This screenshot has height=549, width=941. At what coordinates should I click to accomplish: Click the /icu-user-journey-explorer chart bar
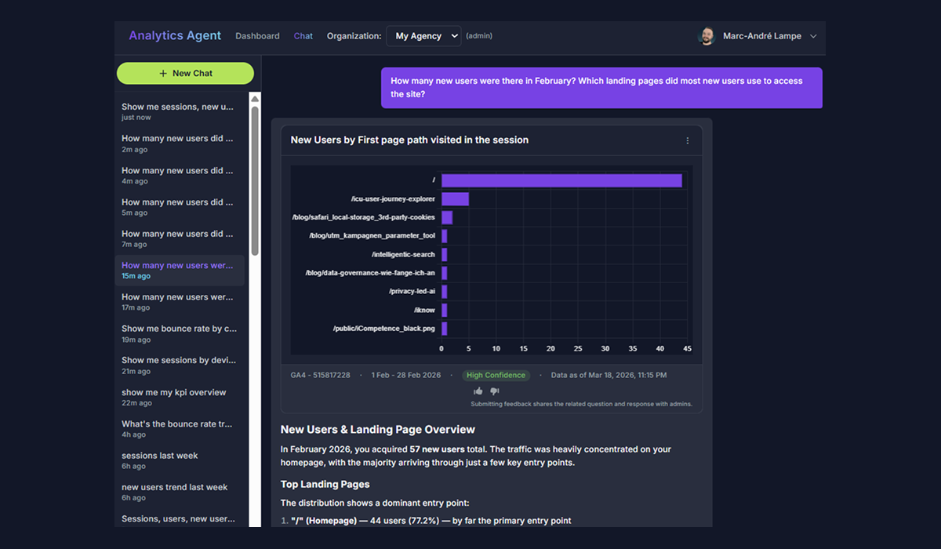455,199
